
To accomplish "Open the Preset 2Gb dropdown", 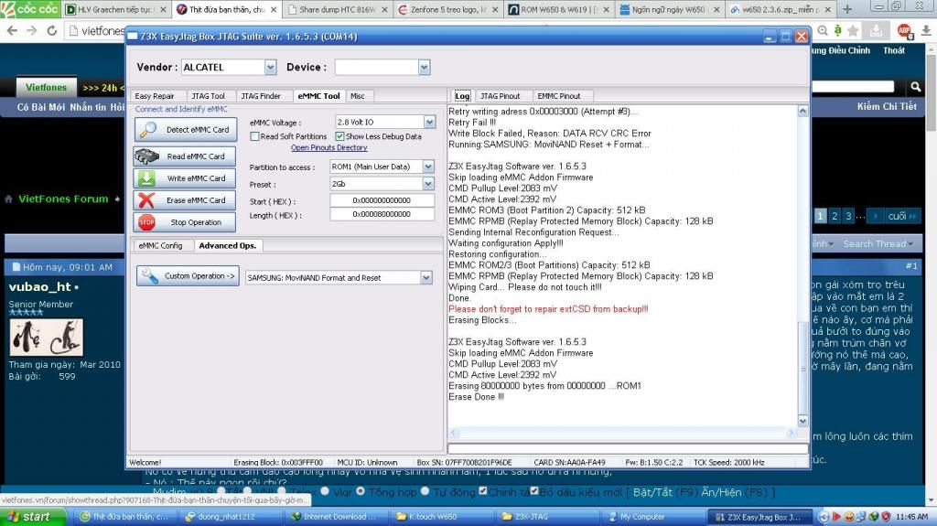I will coord(428,184).
